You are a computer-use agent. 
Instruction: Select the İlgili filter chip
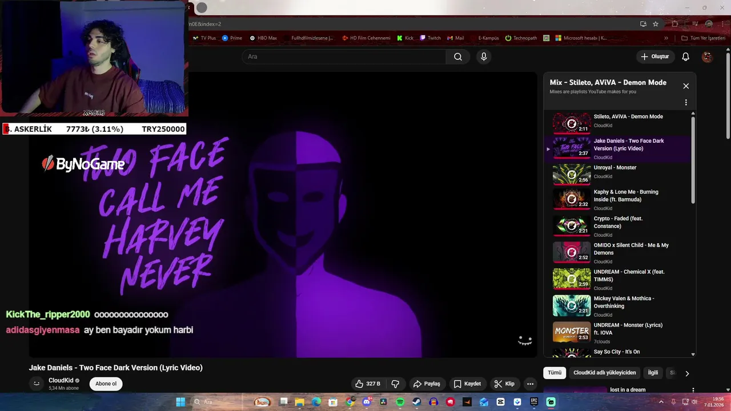tap(653, 373)
